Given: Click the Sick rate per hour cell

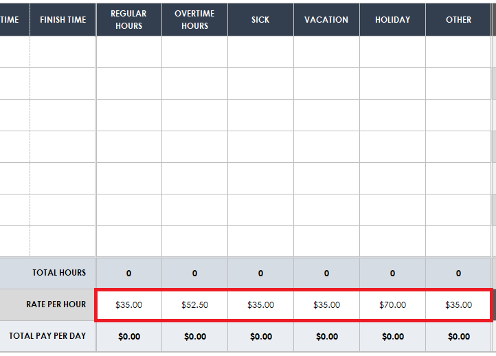Looking at the screenshot, I should coord(260,304).
